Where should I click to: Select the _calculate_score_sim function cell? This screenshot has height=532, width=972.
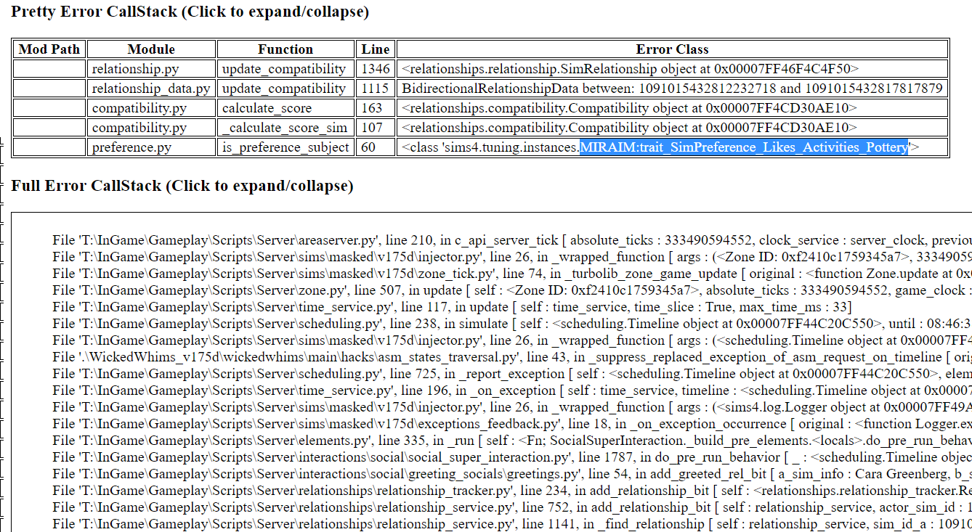coord(285,128)
